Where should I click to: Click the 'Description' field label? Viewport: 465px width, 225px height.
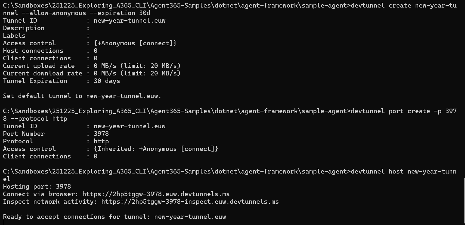coord(23,28)
